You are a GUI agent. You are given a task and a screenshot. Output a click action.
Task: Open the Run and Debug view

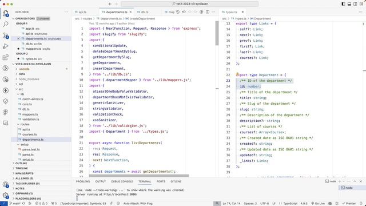6,46
